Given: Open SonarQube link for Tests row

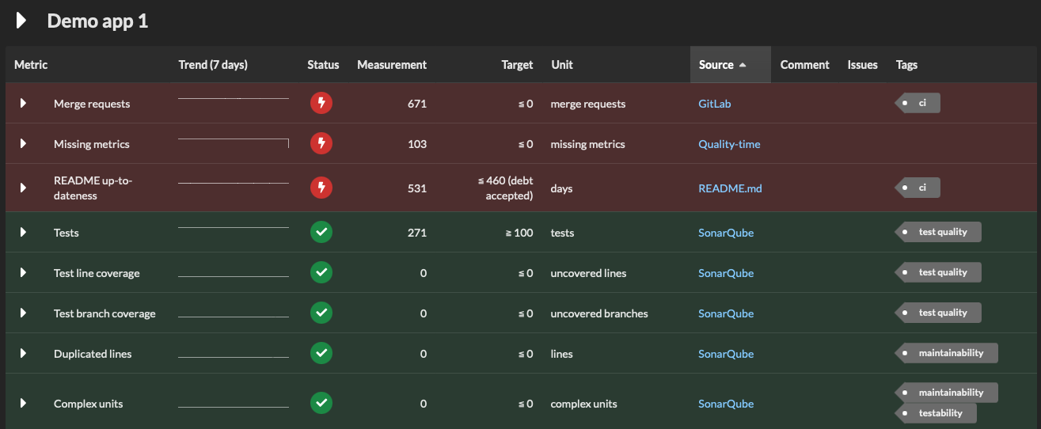Looking at the screenshot, I should point(726,233).
